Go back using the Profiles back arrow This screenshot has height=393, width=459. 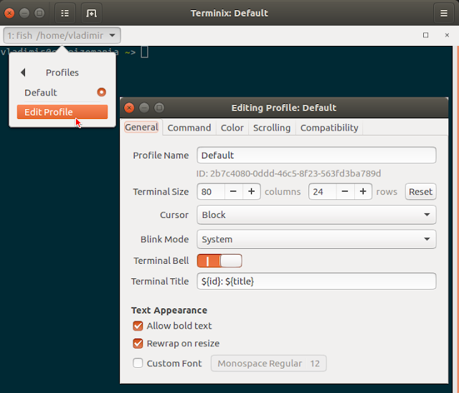tap(23, 72)
